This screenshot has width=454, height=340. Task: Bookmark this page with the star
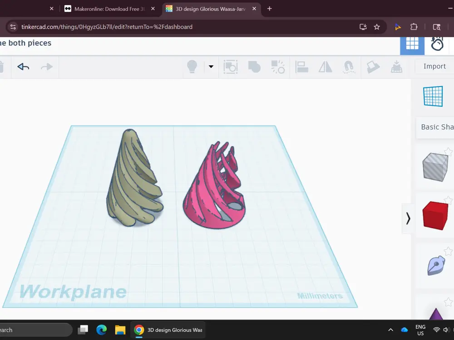tap(377, 27)
